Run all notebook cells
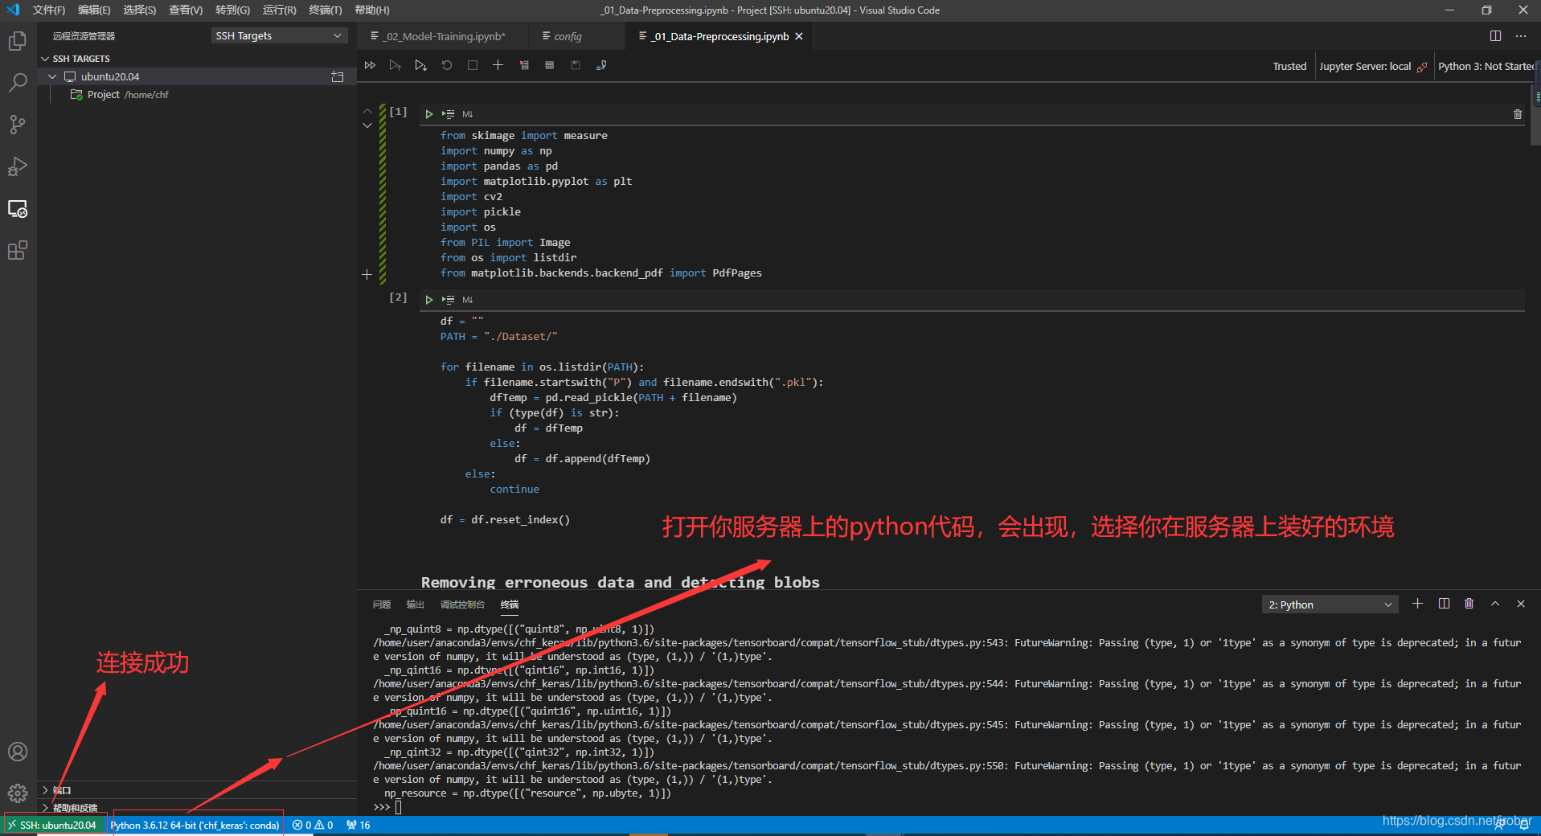 tap(370, 65)
